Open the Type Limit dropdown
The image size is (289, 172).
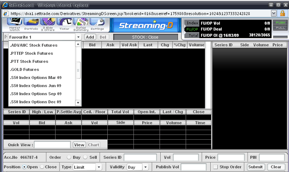(99, 167)
